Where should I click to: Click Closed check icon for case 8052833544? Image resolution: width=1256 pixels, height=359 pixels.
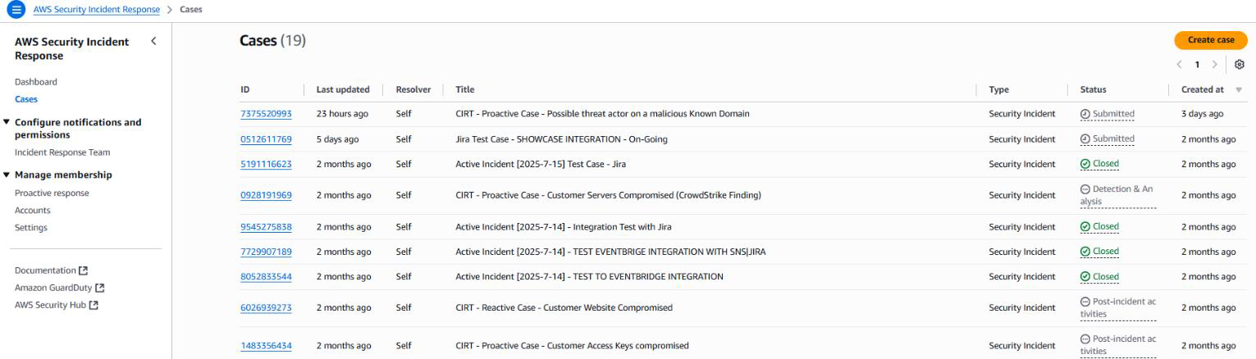click(1085, 277)
